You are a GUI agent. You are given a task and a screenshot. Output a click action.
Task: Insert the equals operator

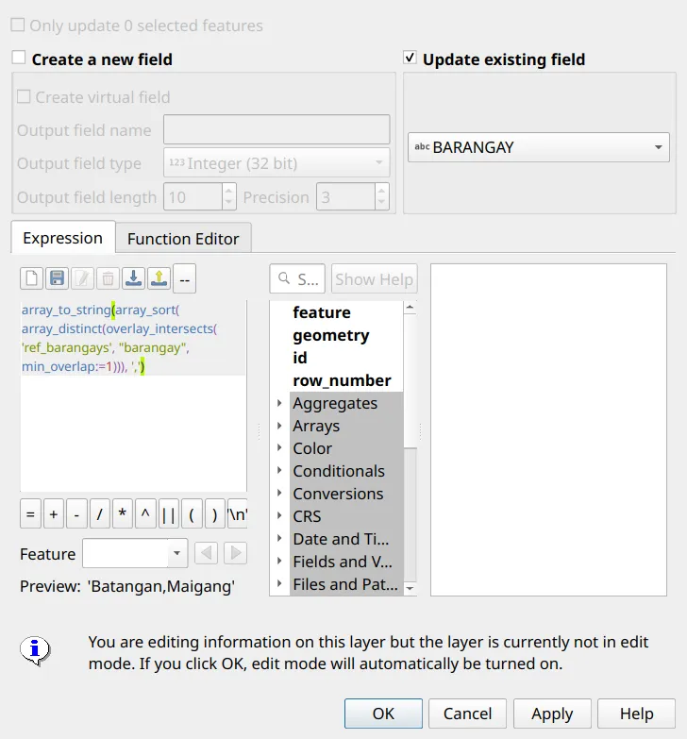coord(30,513)
